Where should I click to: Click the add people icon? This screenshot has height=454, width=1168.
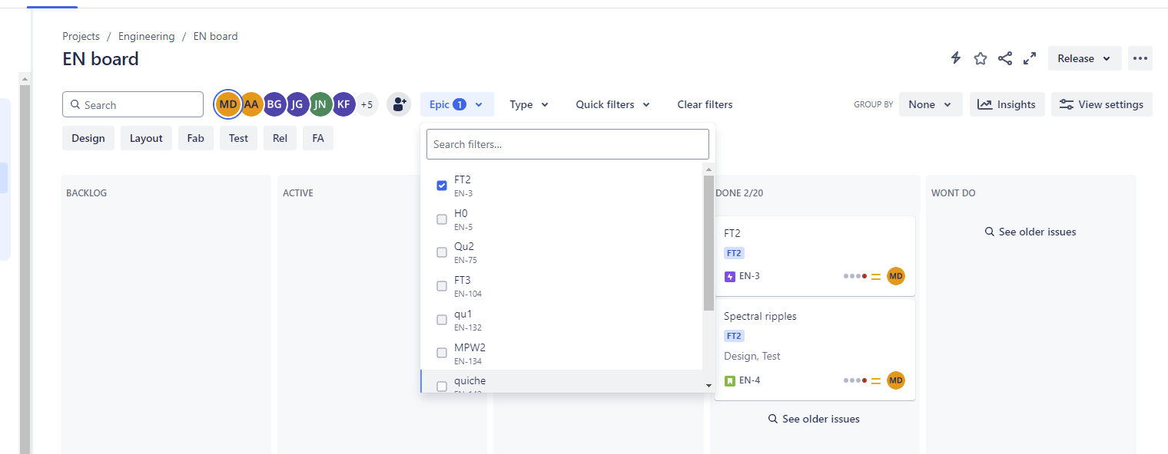398,104
